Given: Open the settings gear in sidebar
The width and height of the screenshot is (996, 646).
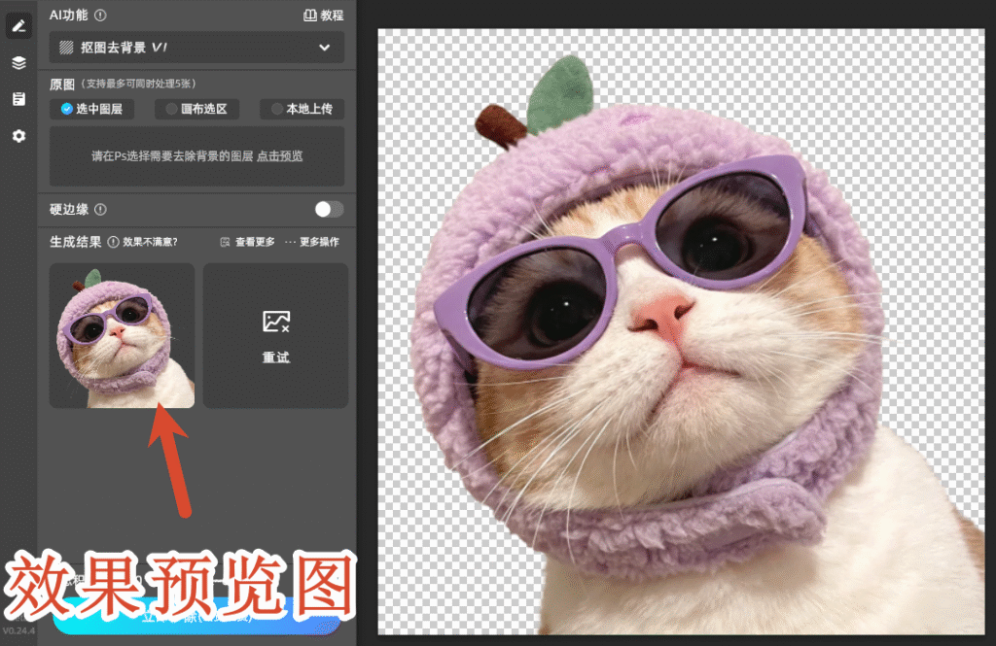Looking at the screenshot, I should pos(18,136).
